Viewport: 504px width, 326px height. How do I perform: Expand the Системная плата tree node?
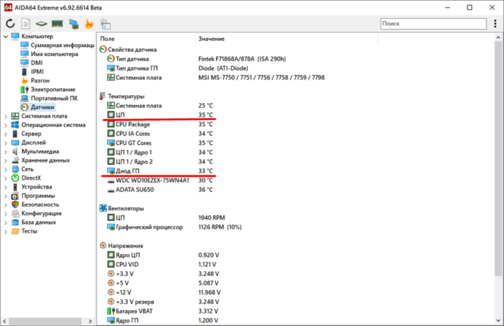pos(6,116)
